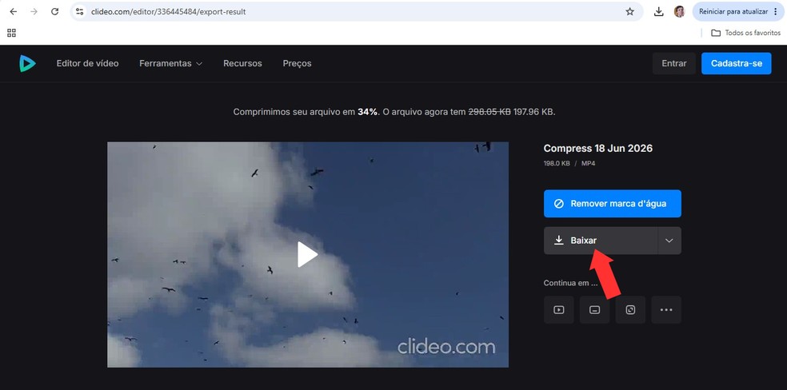Expand the Ferramentas menu

tap(170, 64)
